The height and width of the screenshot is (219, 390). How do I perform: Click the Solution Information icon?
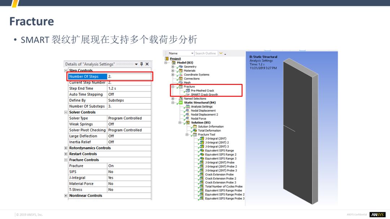pos(195,126)
